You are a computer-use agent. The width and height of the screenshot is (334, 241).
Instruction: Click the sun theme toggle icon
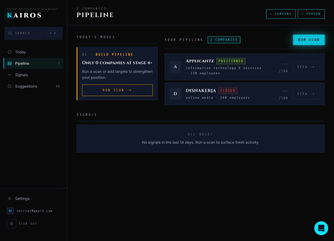11,223
